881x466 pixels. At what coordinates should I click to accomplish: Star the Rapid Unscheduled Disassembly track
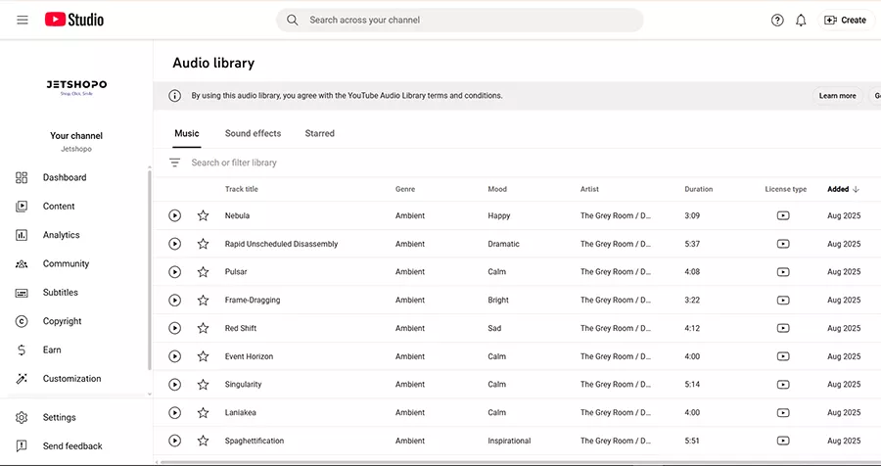coord(203,244)
